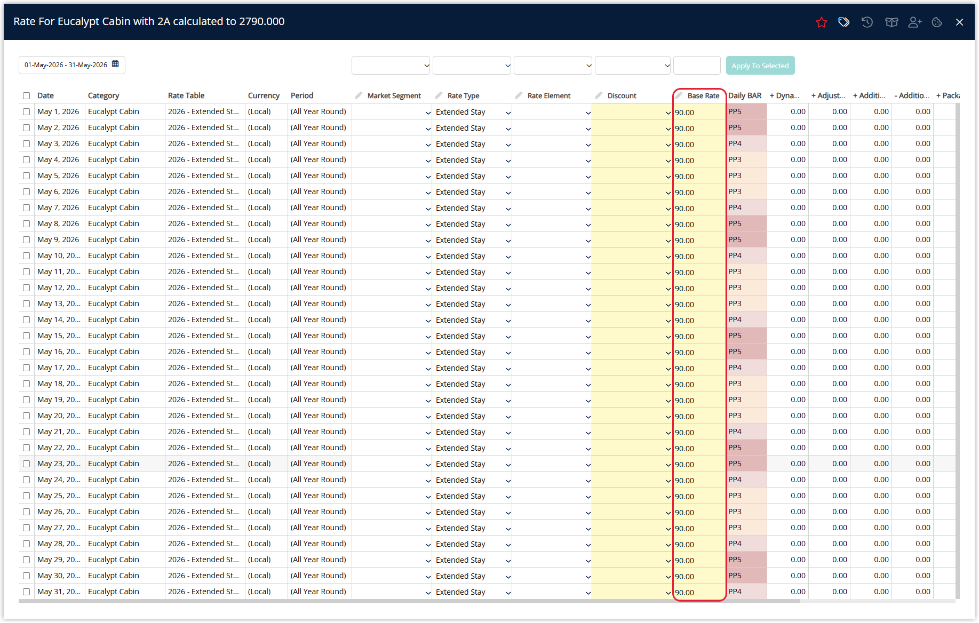Click the cookie icon in header
The width and height of the screenshot is (979, 623).
pos(937,22)
